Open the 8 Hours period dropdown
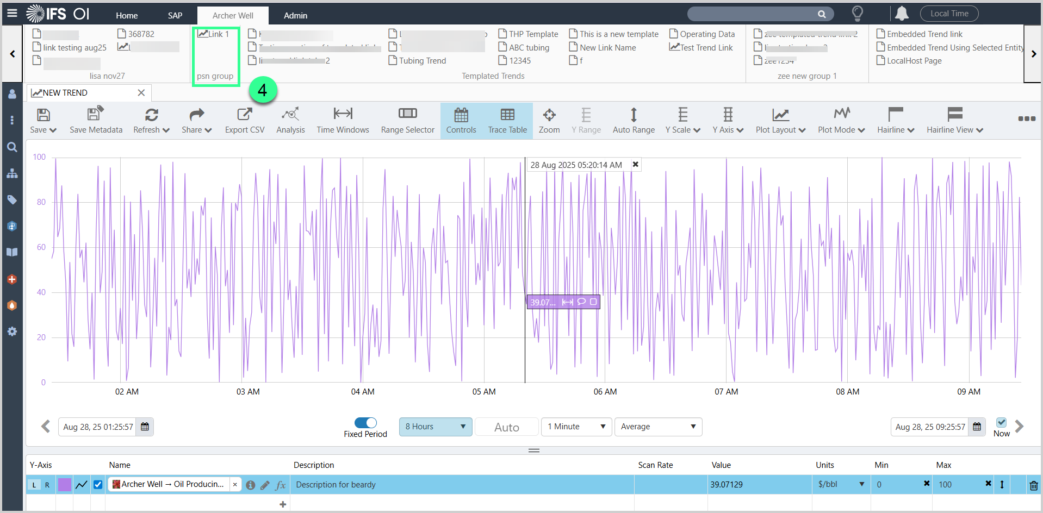This screenshot has height=513, width=1043. 435,427
